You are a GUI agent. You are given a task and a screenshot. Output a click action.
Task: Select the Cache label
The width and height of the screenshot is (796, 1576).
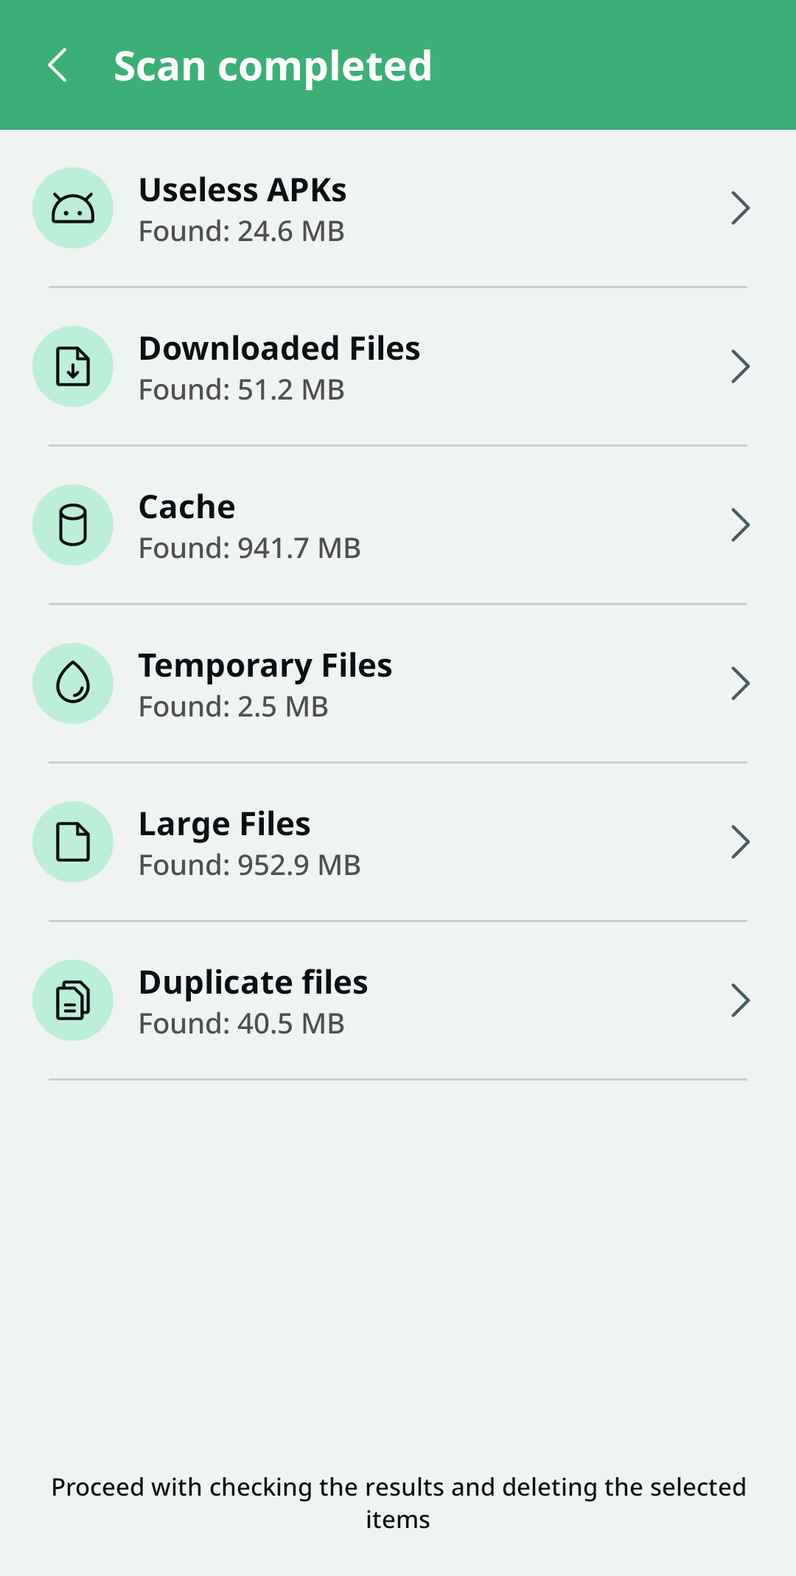point(187,507)
